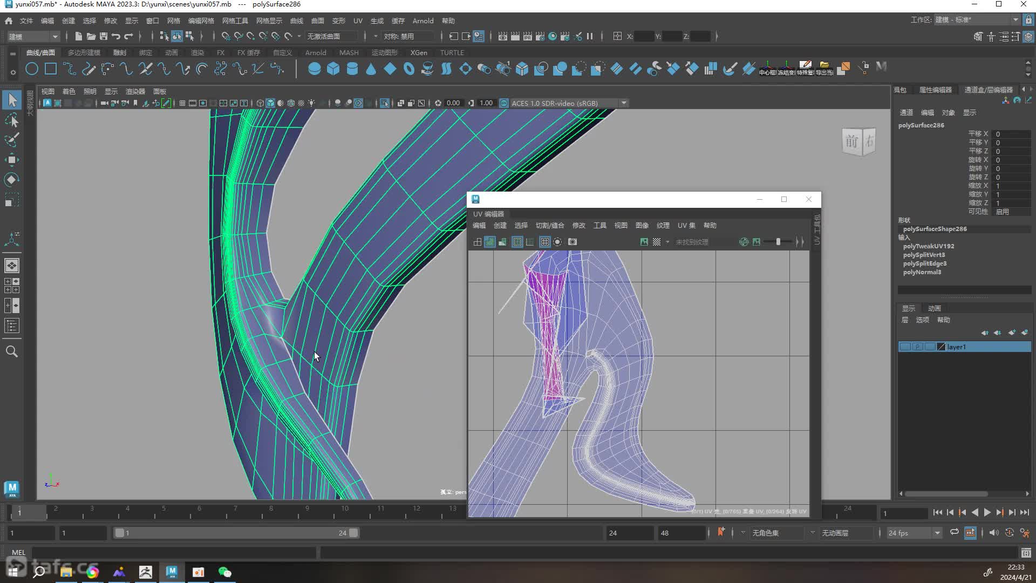Toggle UV editor image display
Screen dimensions: 1036x583
click(x=644, y=242)
